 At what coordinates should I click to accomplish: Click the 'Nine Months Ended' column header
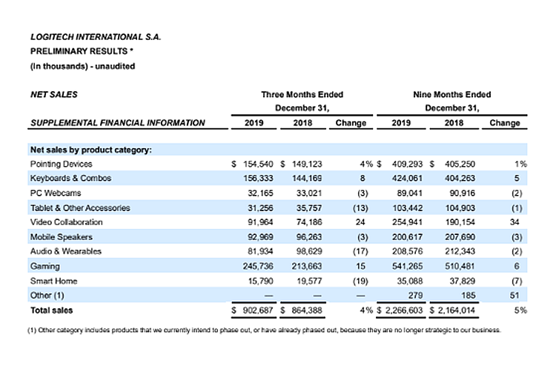(451, 95)
